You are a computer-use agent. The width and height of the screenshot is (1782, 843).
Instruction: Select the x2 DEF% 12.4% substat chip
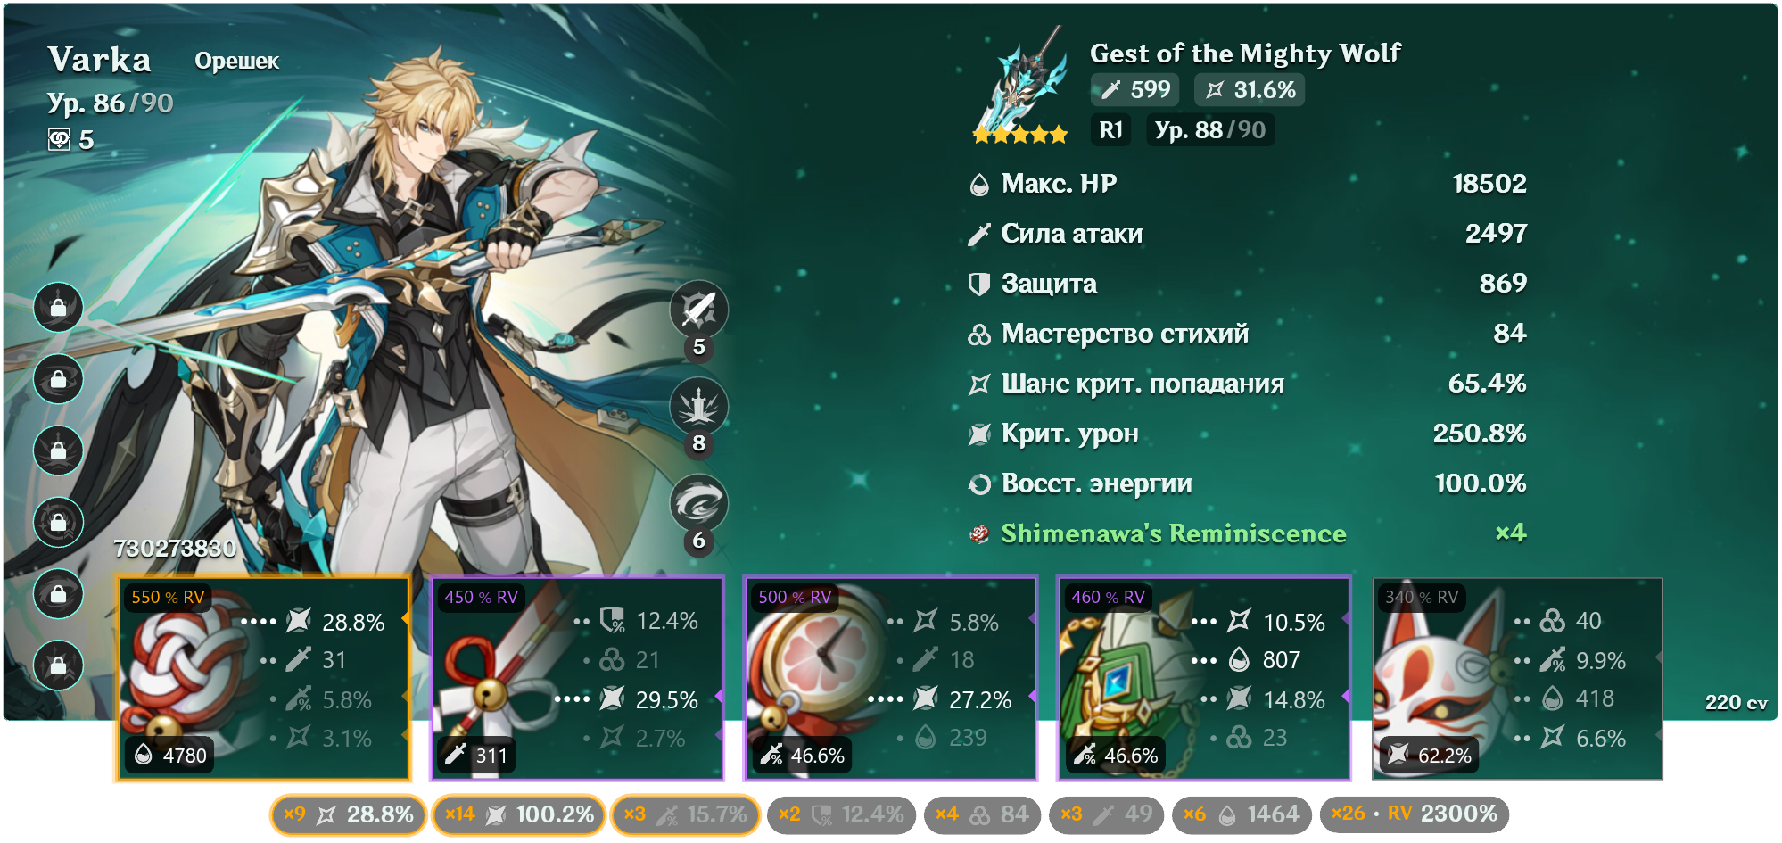click(841, 814)
